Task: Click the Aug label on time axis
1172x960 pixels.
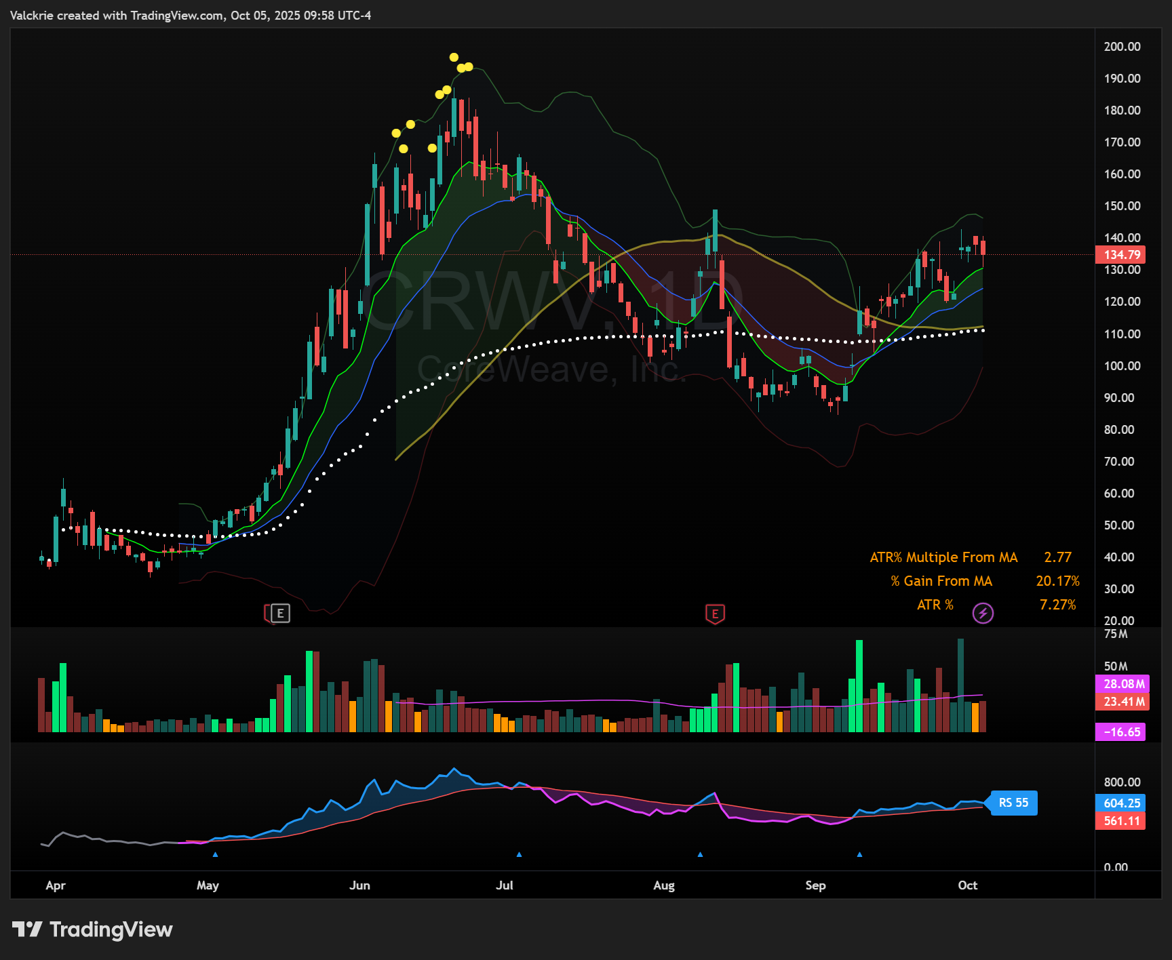Action: pyautogui.click(x=664, y=885)
